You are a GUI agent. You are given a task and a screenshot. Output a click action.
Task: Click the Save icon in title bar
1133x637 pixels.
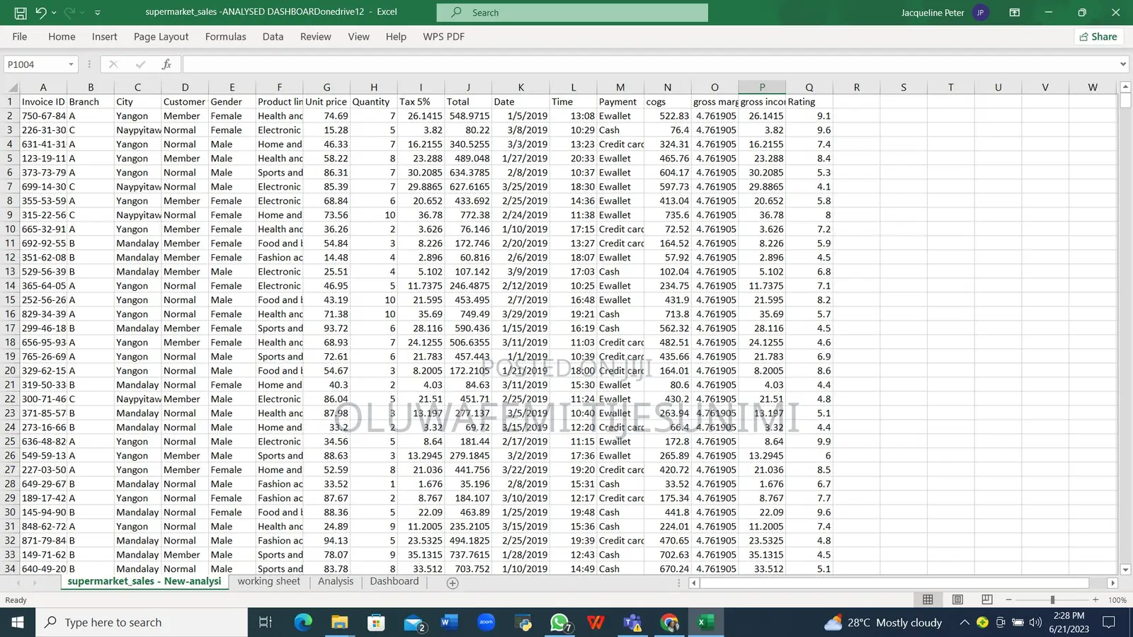[x=21, y=13]
